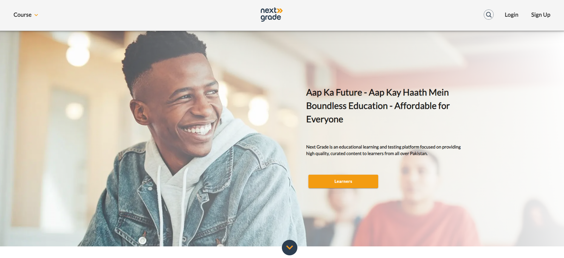Click the orange double-arrow in the logo
This screenshot has width=564, height=258.
click(x=279, y=11)
